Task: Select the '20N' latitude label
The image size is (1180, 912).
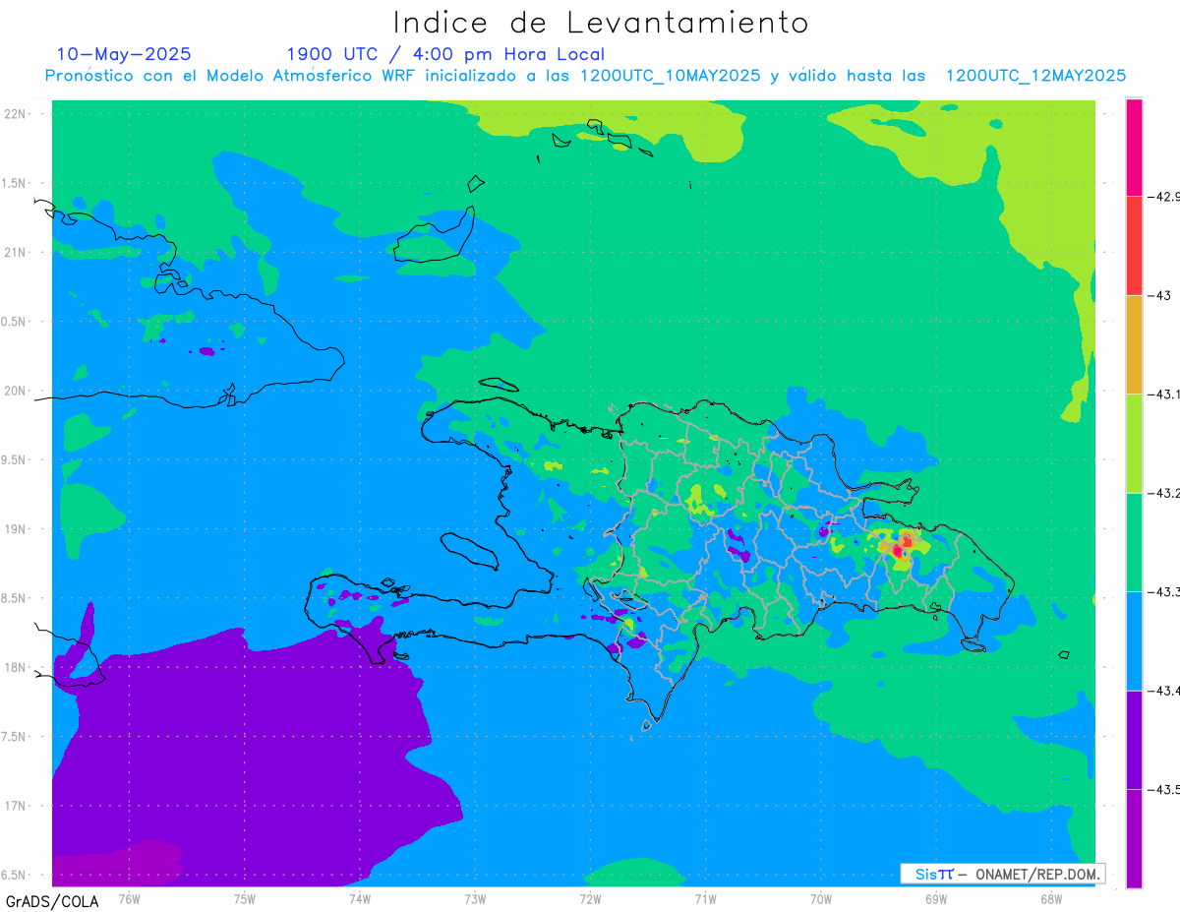Action: (16, 391)
